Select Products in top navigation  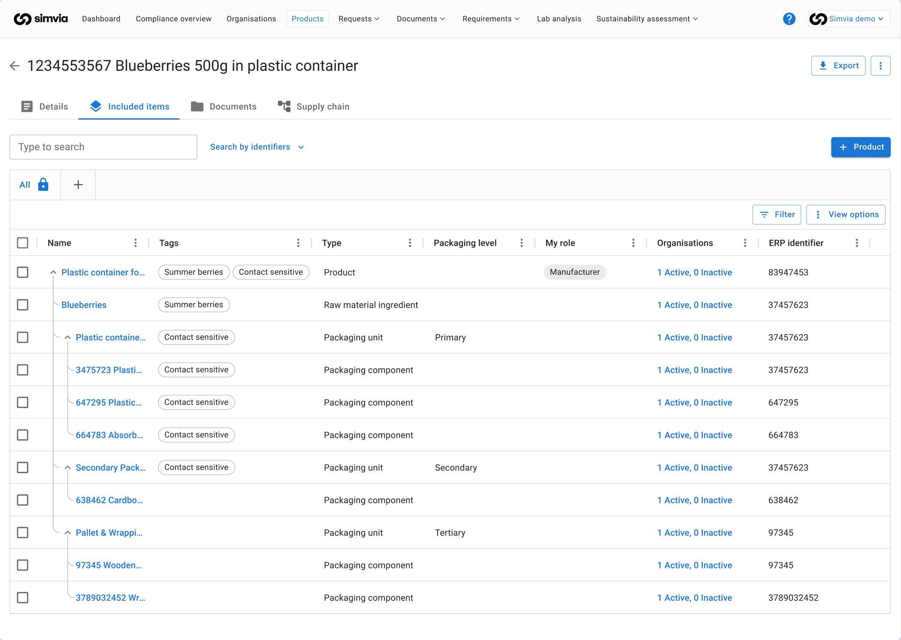pos(308,19)
